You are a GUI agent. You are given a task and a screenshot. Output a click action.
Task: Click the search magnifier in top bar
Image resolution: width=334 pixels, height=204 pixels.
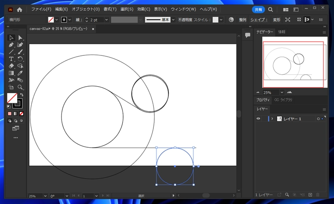point(270,10)
